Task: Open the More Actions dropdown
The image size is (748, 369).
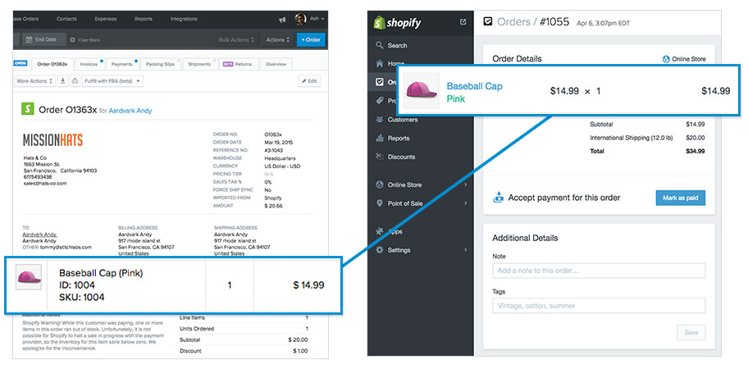Action: (x=34, y=81)
